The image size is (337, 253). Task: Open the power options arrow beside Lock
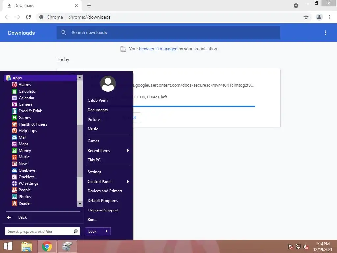[x=107, y=231]
